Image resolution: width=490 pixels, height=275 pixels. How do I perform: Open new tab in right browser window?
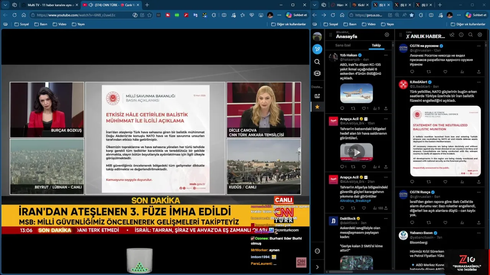pos(440,5)
